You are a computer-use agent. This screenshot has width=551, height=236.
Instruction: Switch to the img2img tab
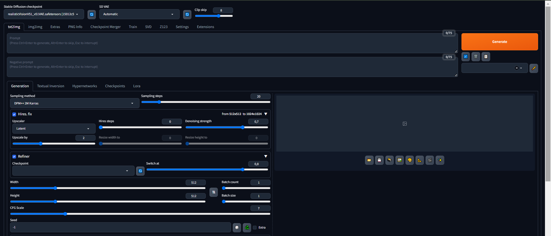[35, 27]
